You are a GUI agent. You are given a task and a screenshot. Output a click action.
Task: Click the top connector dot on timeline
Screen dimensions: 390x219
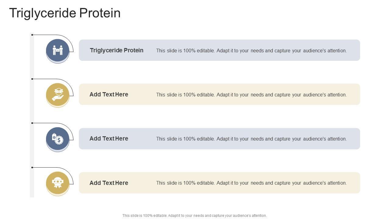(x=32, y=35)
